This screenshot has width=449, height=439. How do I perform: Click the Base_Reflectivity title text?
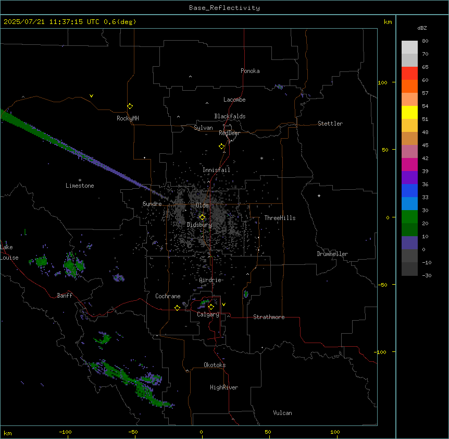224,8
